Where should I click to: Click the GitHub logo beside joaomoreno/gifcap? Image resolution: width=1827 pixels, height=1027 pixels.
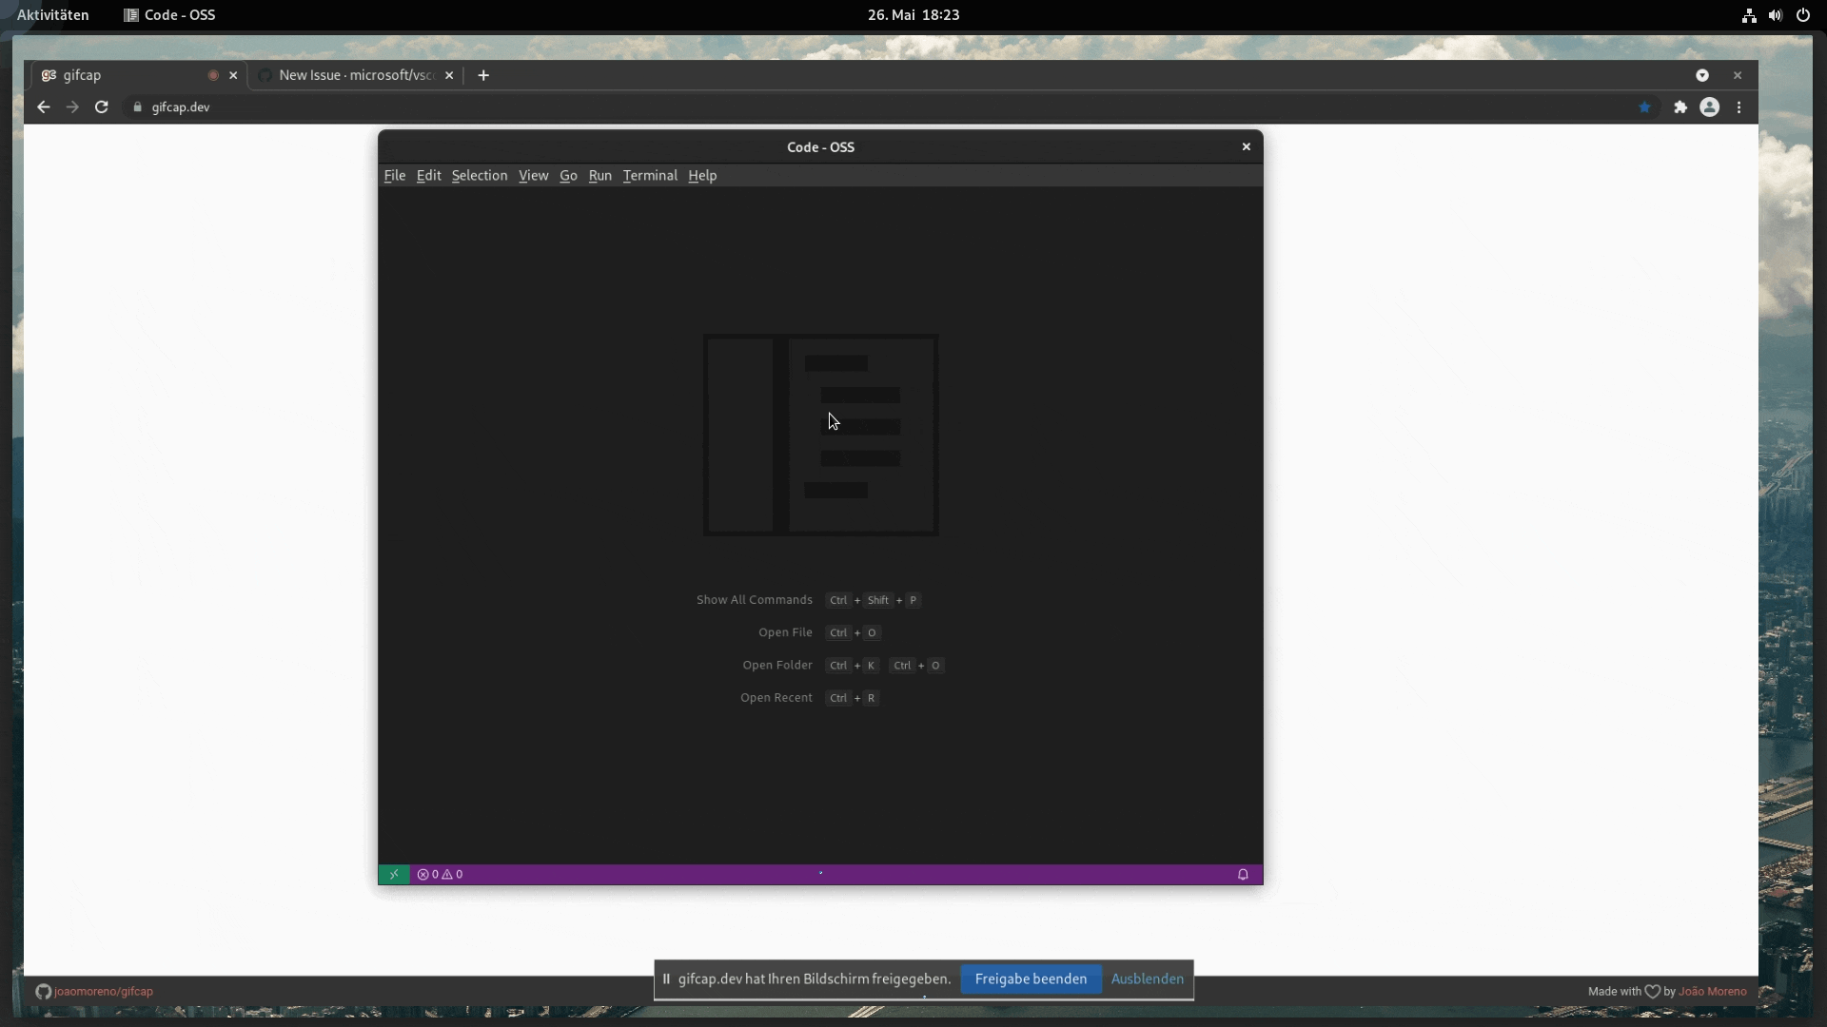(44, 991)
